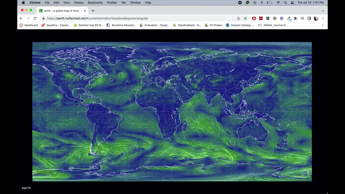Open the purple sunburst extension icon
Image resolution: width=345 pixels, height=194 pixels.
pyautogui.click(x=282, y=18)
